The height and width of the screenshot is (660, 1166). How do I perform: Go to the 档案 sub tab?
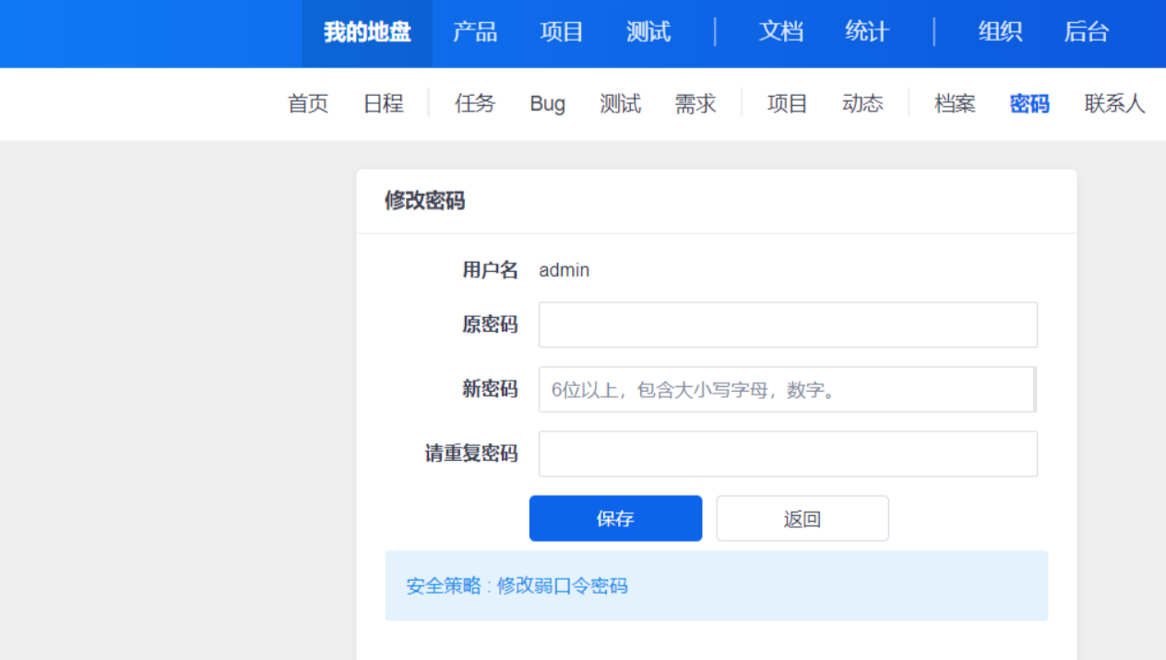tap(955, 104)
